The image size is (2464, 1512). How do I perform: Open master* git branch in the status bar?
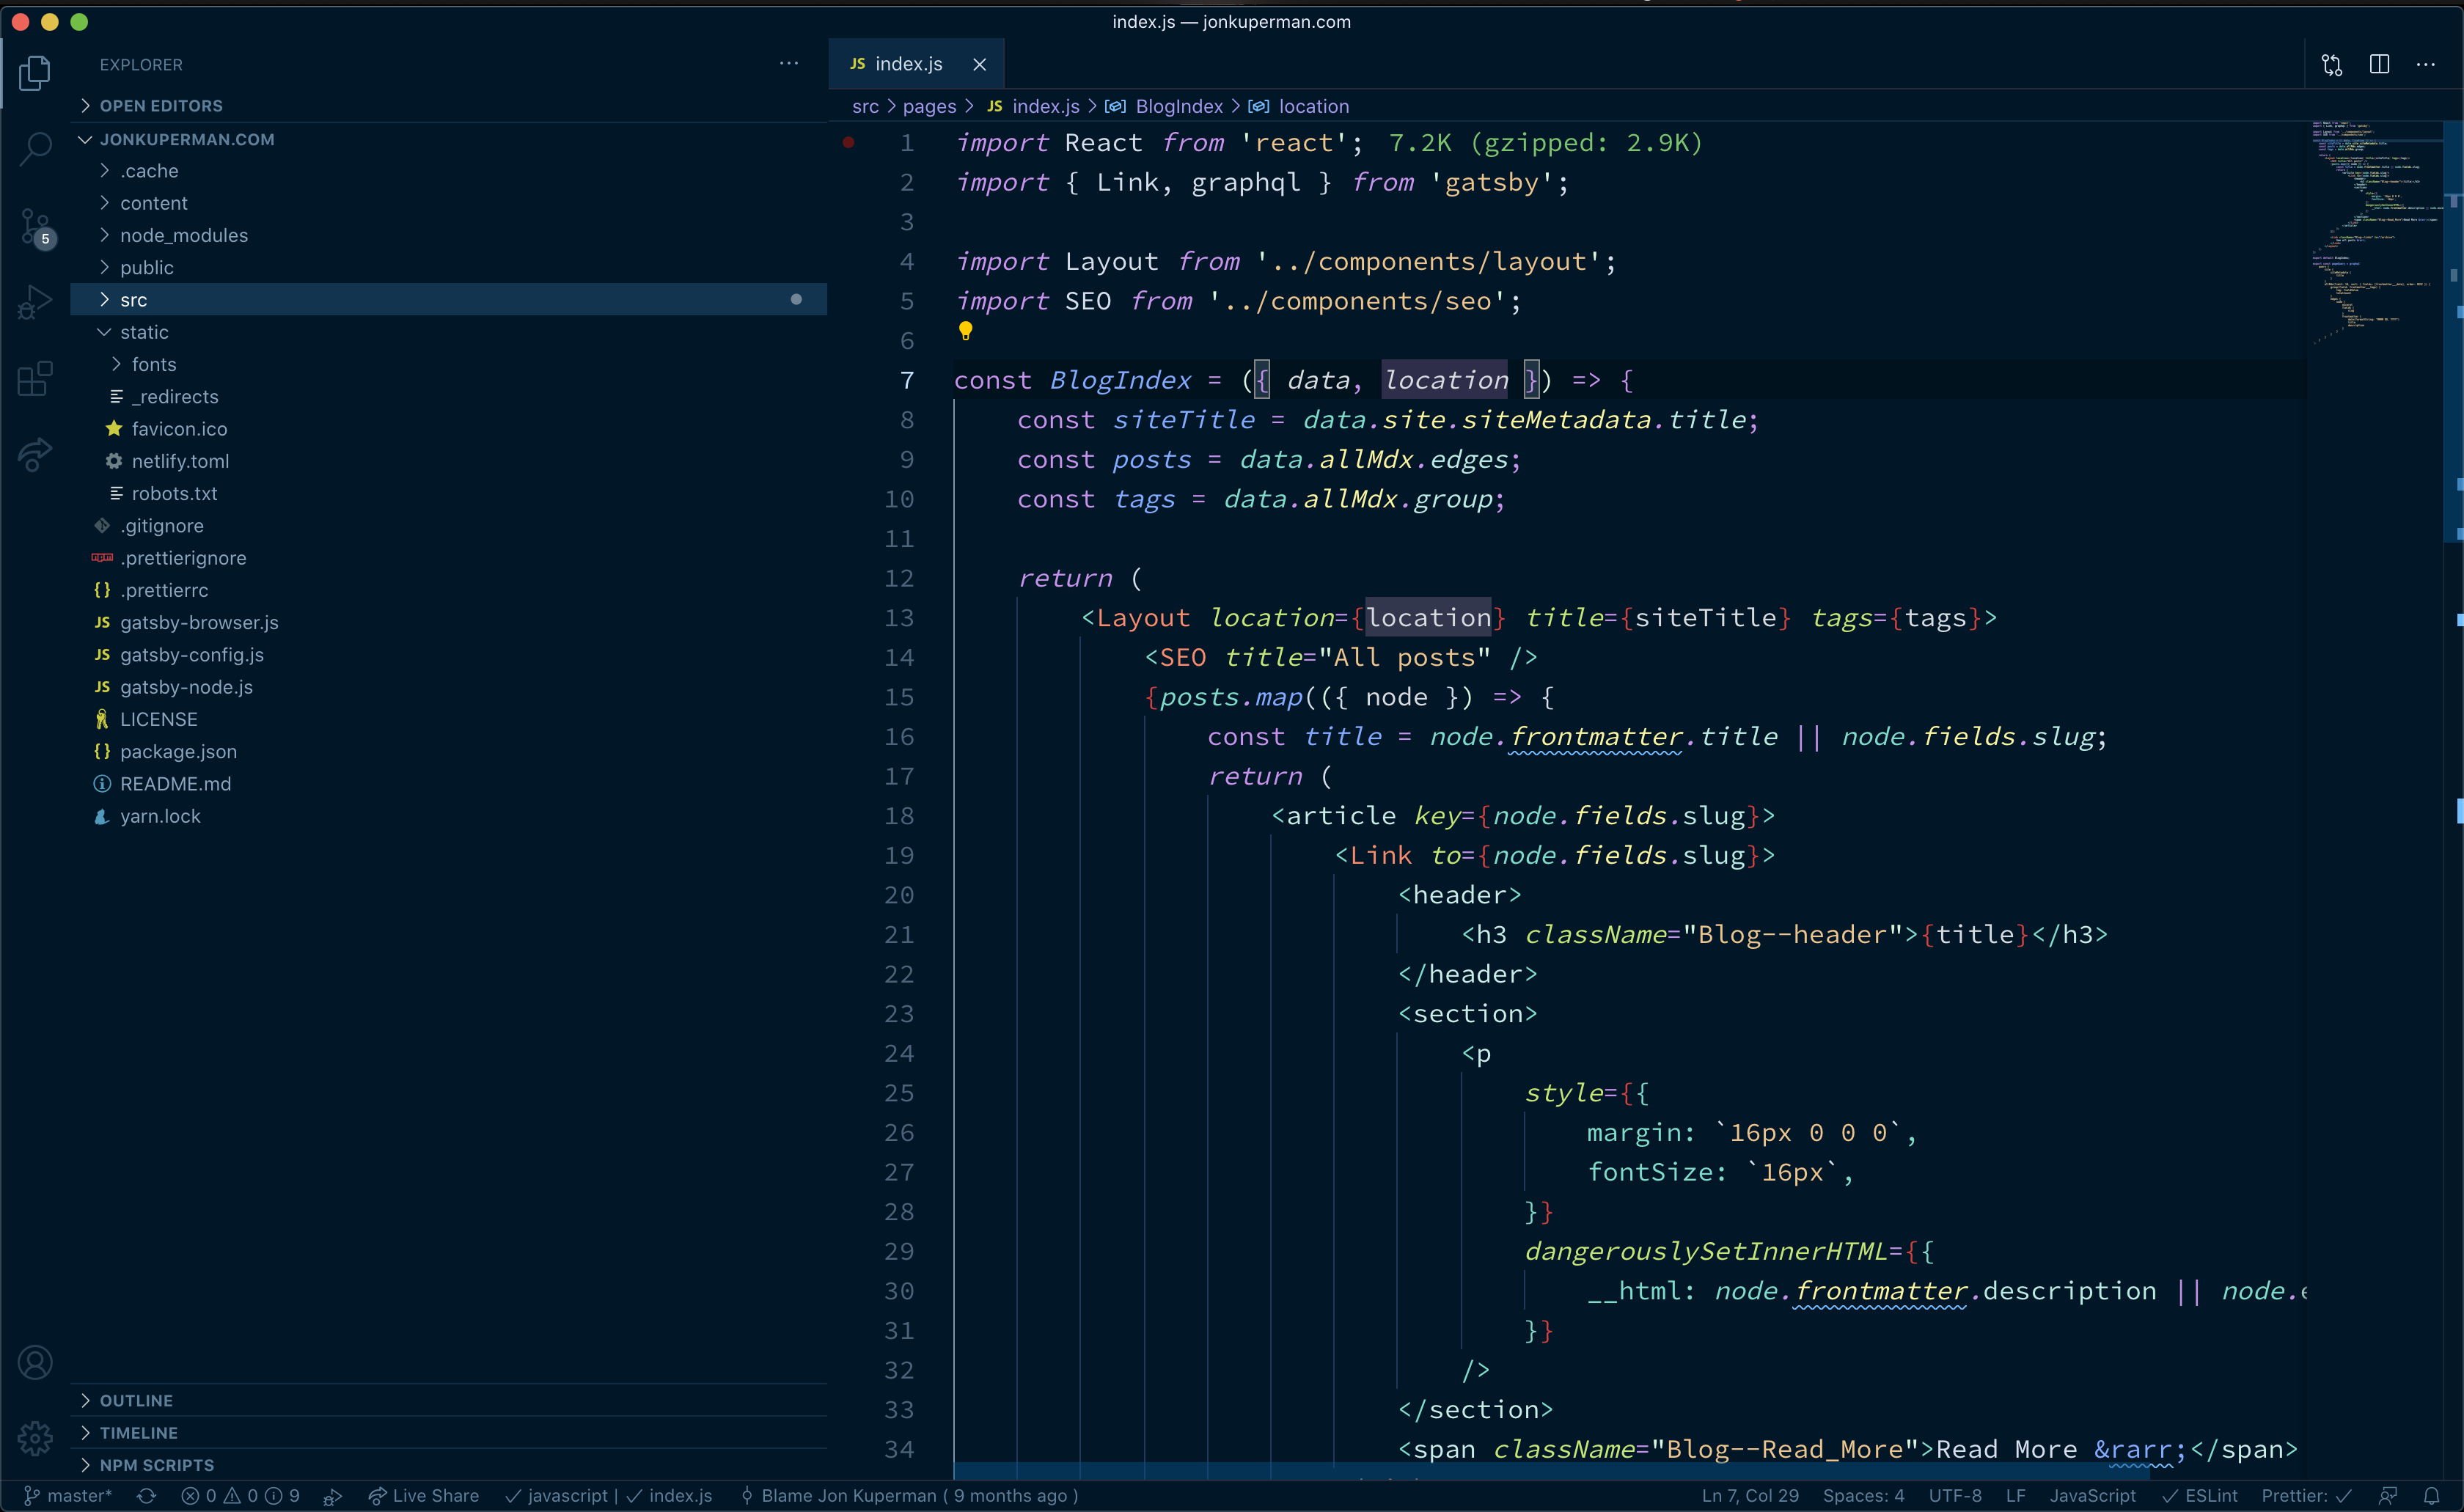pyautogui.click(x=68, y=1496)
